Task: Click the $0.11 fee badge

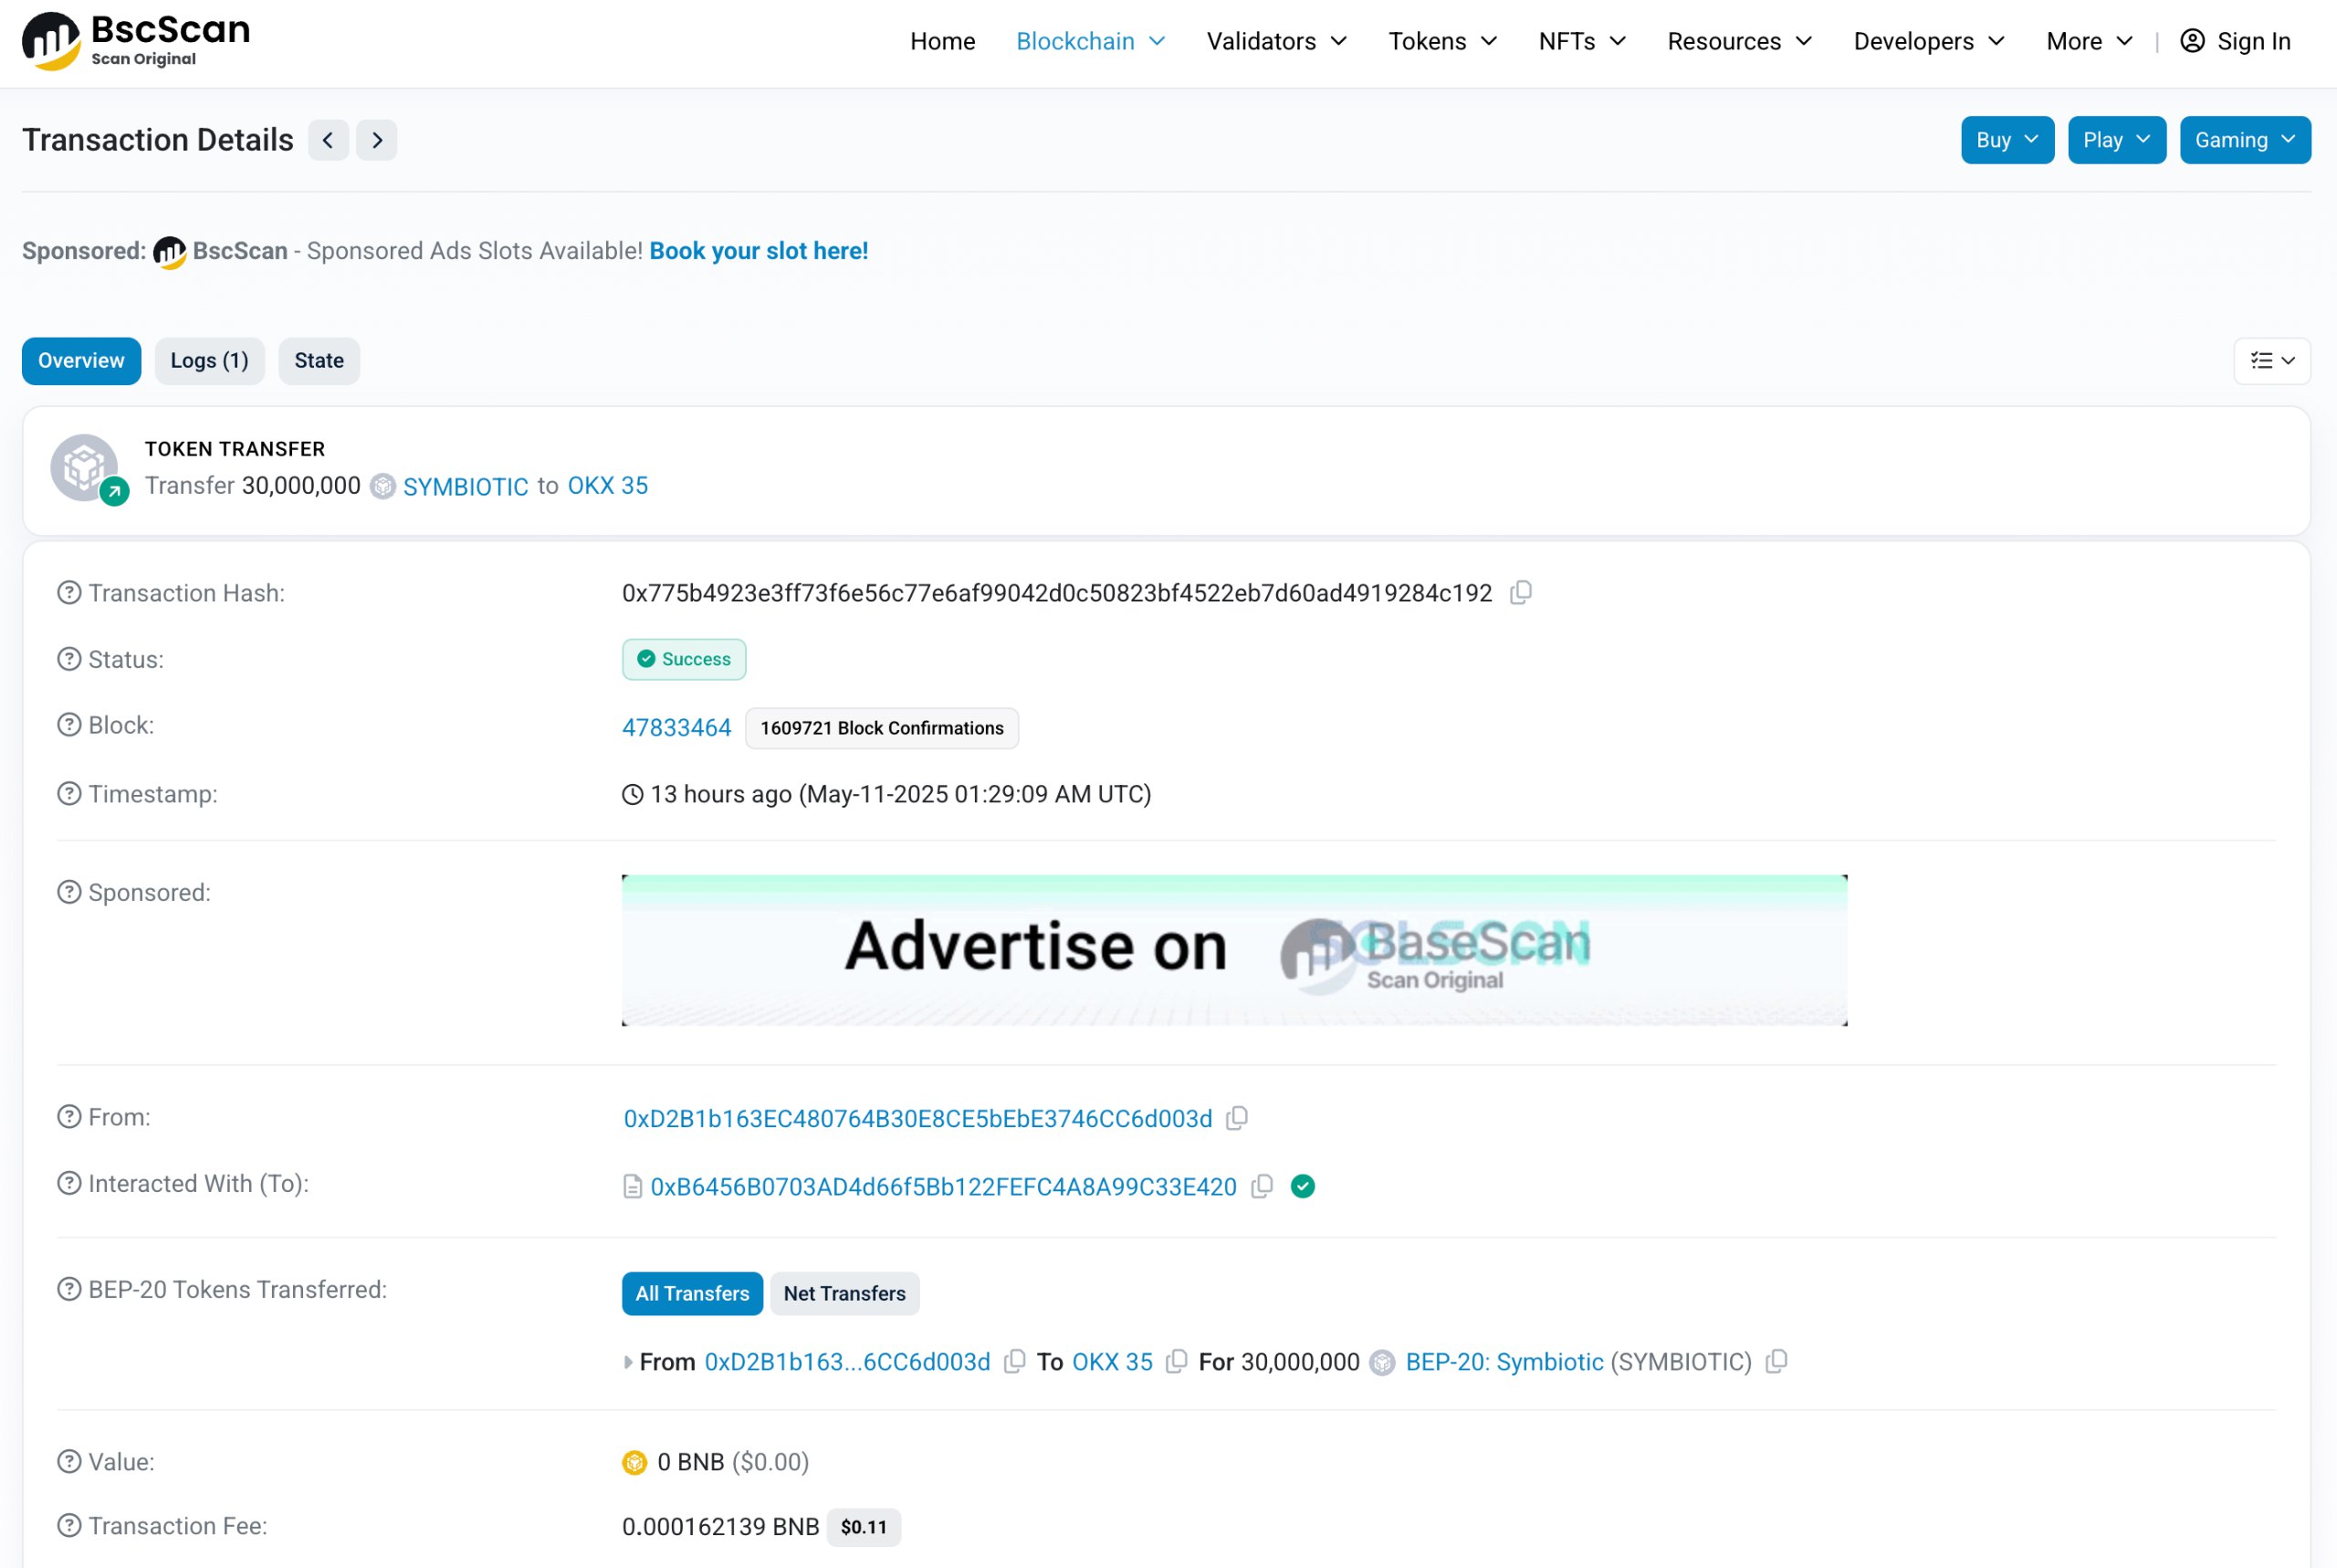Action: tap(864, 1527)
